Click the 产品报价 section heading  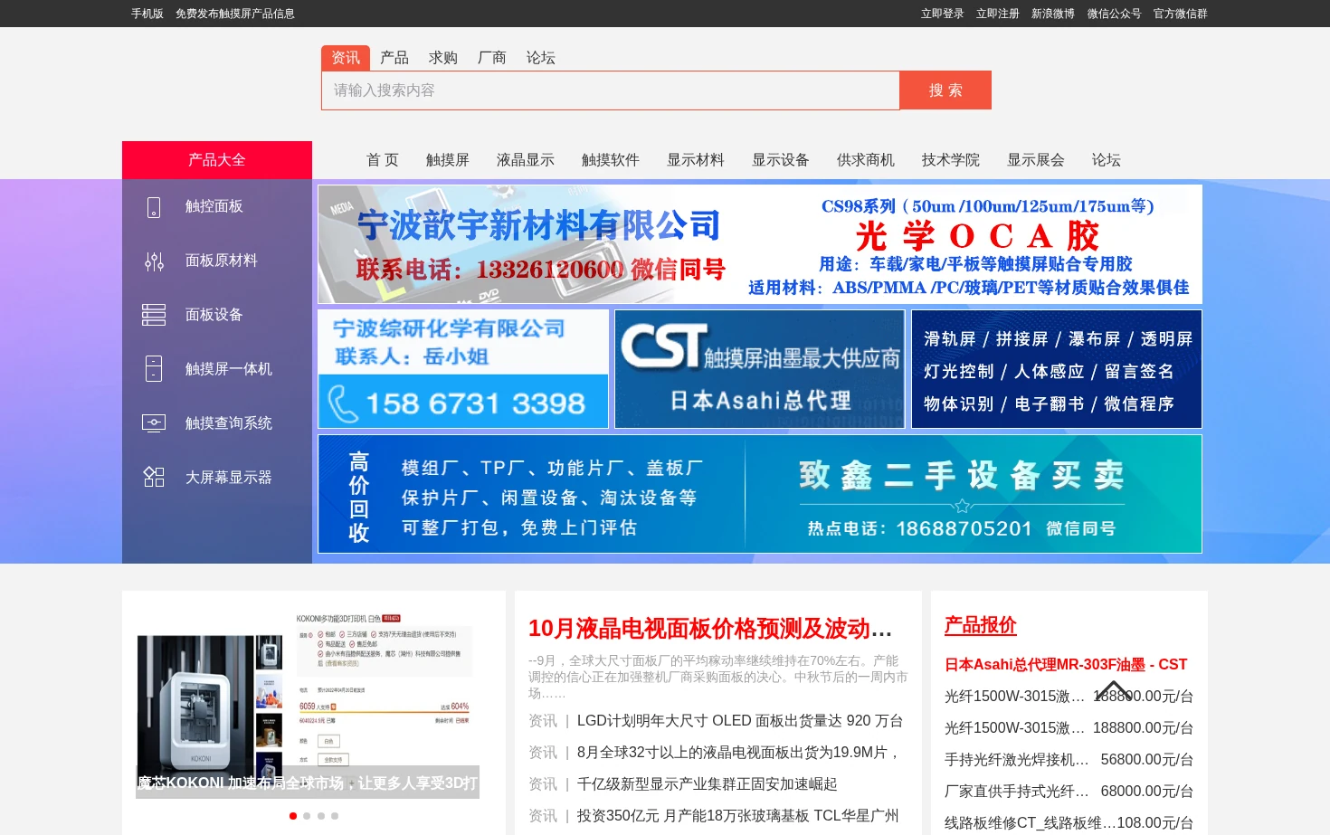[981, 625]
